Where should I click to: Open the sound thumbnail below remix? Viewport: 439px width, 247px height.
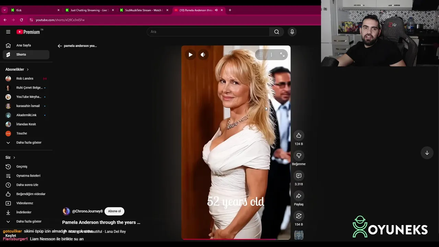tap(299, 235)
